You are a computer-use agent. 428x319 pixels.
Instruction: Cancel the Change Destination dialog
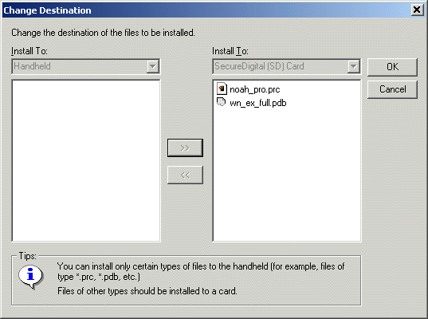point(392,89)
